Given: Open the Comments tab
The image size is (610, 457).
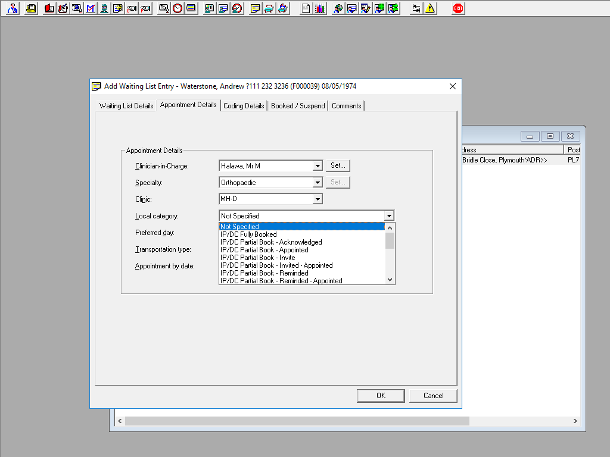Looking at the screenshot, I should (x=346, y=106).
